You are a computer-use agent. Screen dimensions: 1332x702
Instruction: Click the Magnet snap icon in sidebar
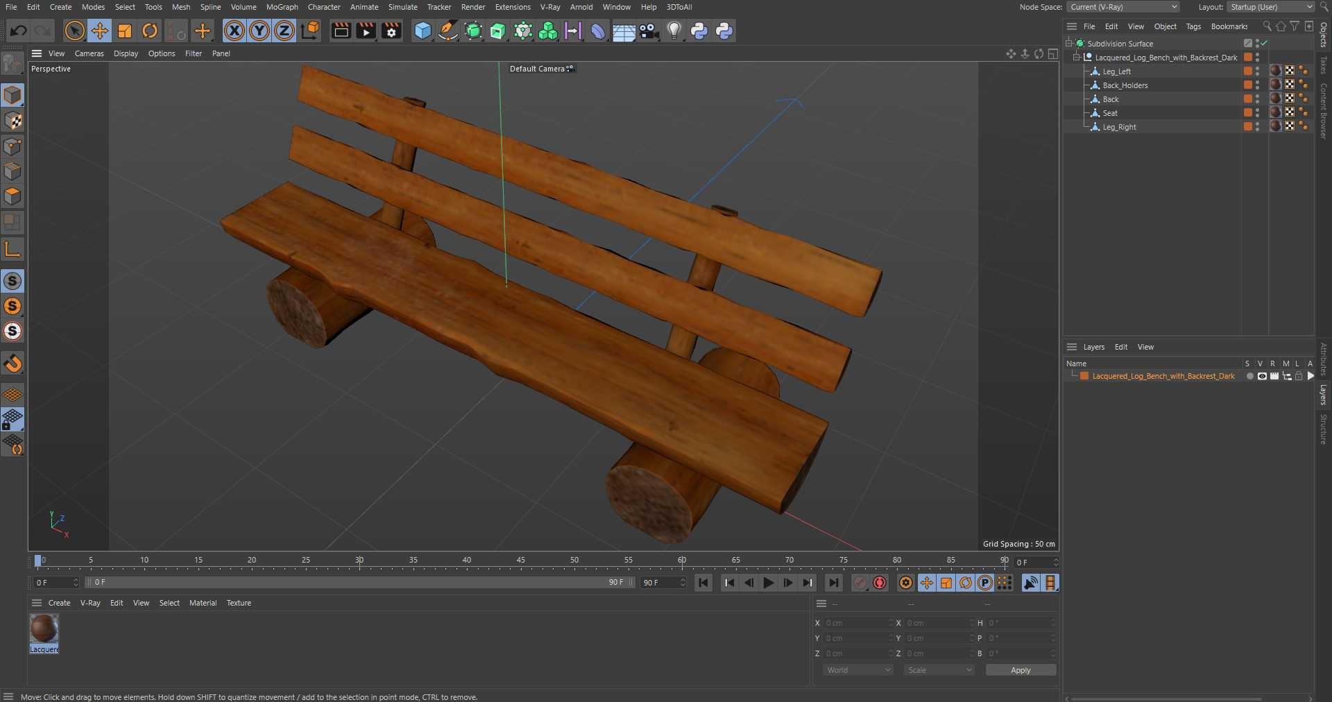coord(12,363)
